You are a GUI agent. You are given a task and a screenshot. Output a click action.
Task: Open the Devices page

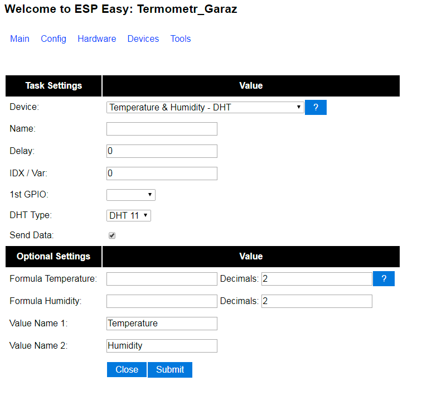(x=143, y=39)
